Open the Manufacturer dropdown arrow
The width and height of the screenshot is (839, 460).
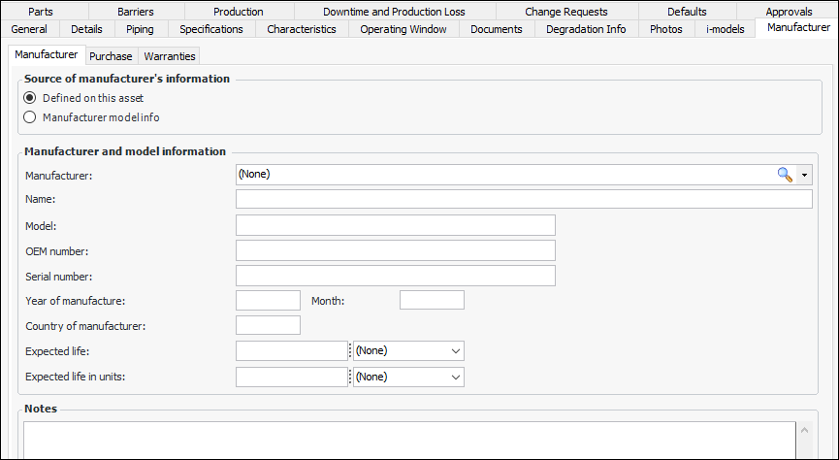click(x=804, y=175)
